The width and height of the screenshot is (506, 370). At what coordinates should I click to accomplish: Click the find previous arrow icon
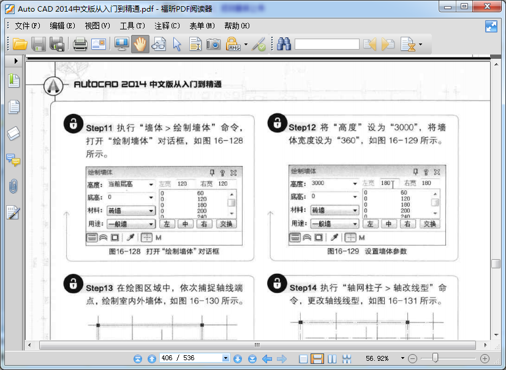370,44
